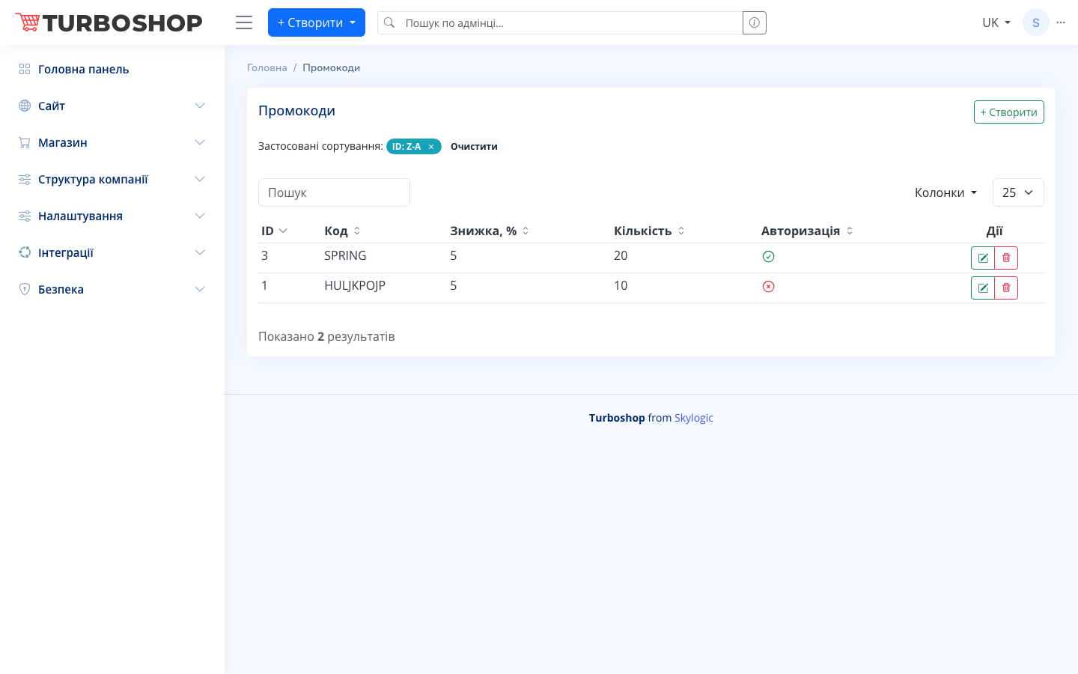Open the three-dots menu in the header
The height and width of the screenshot is (674, 1078).
point(1061,22)
